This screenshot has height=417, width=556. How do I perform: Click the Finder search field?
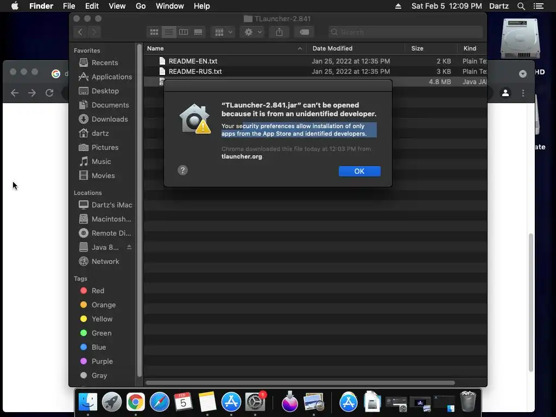pos(405,32)
